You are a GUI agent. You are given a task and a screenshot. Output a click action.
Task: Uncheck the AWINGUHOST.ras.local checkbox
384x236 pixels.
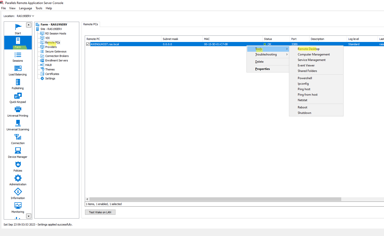(88, 44)
